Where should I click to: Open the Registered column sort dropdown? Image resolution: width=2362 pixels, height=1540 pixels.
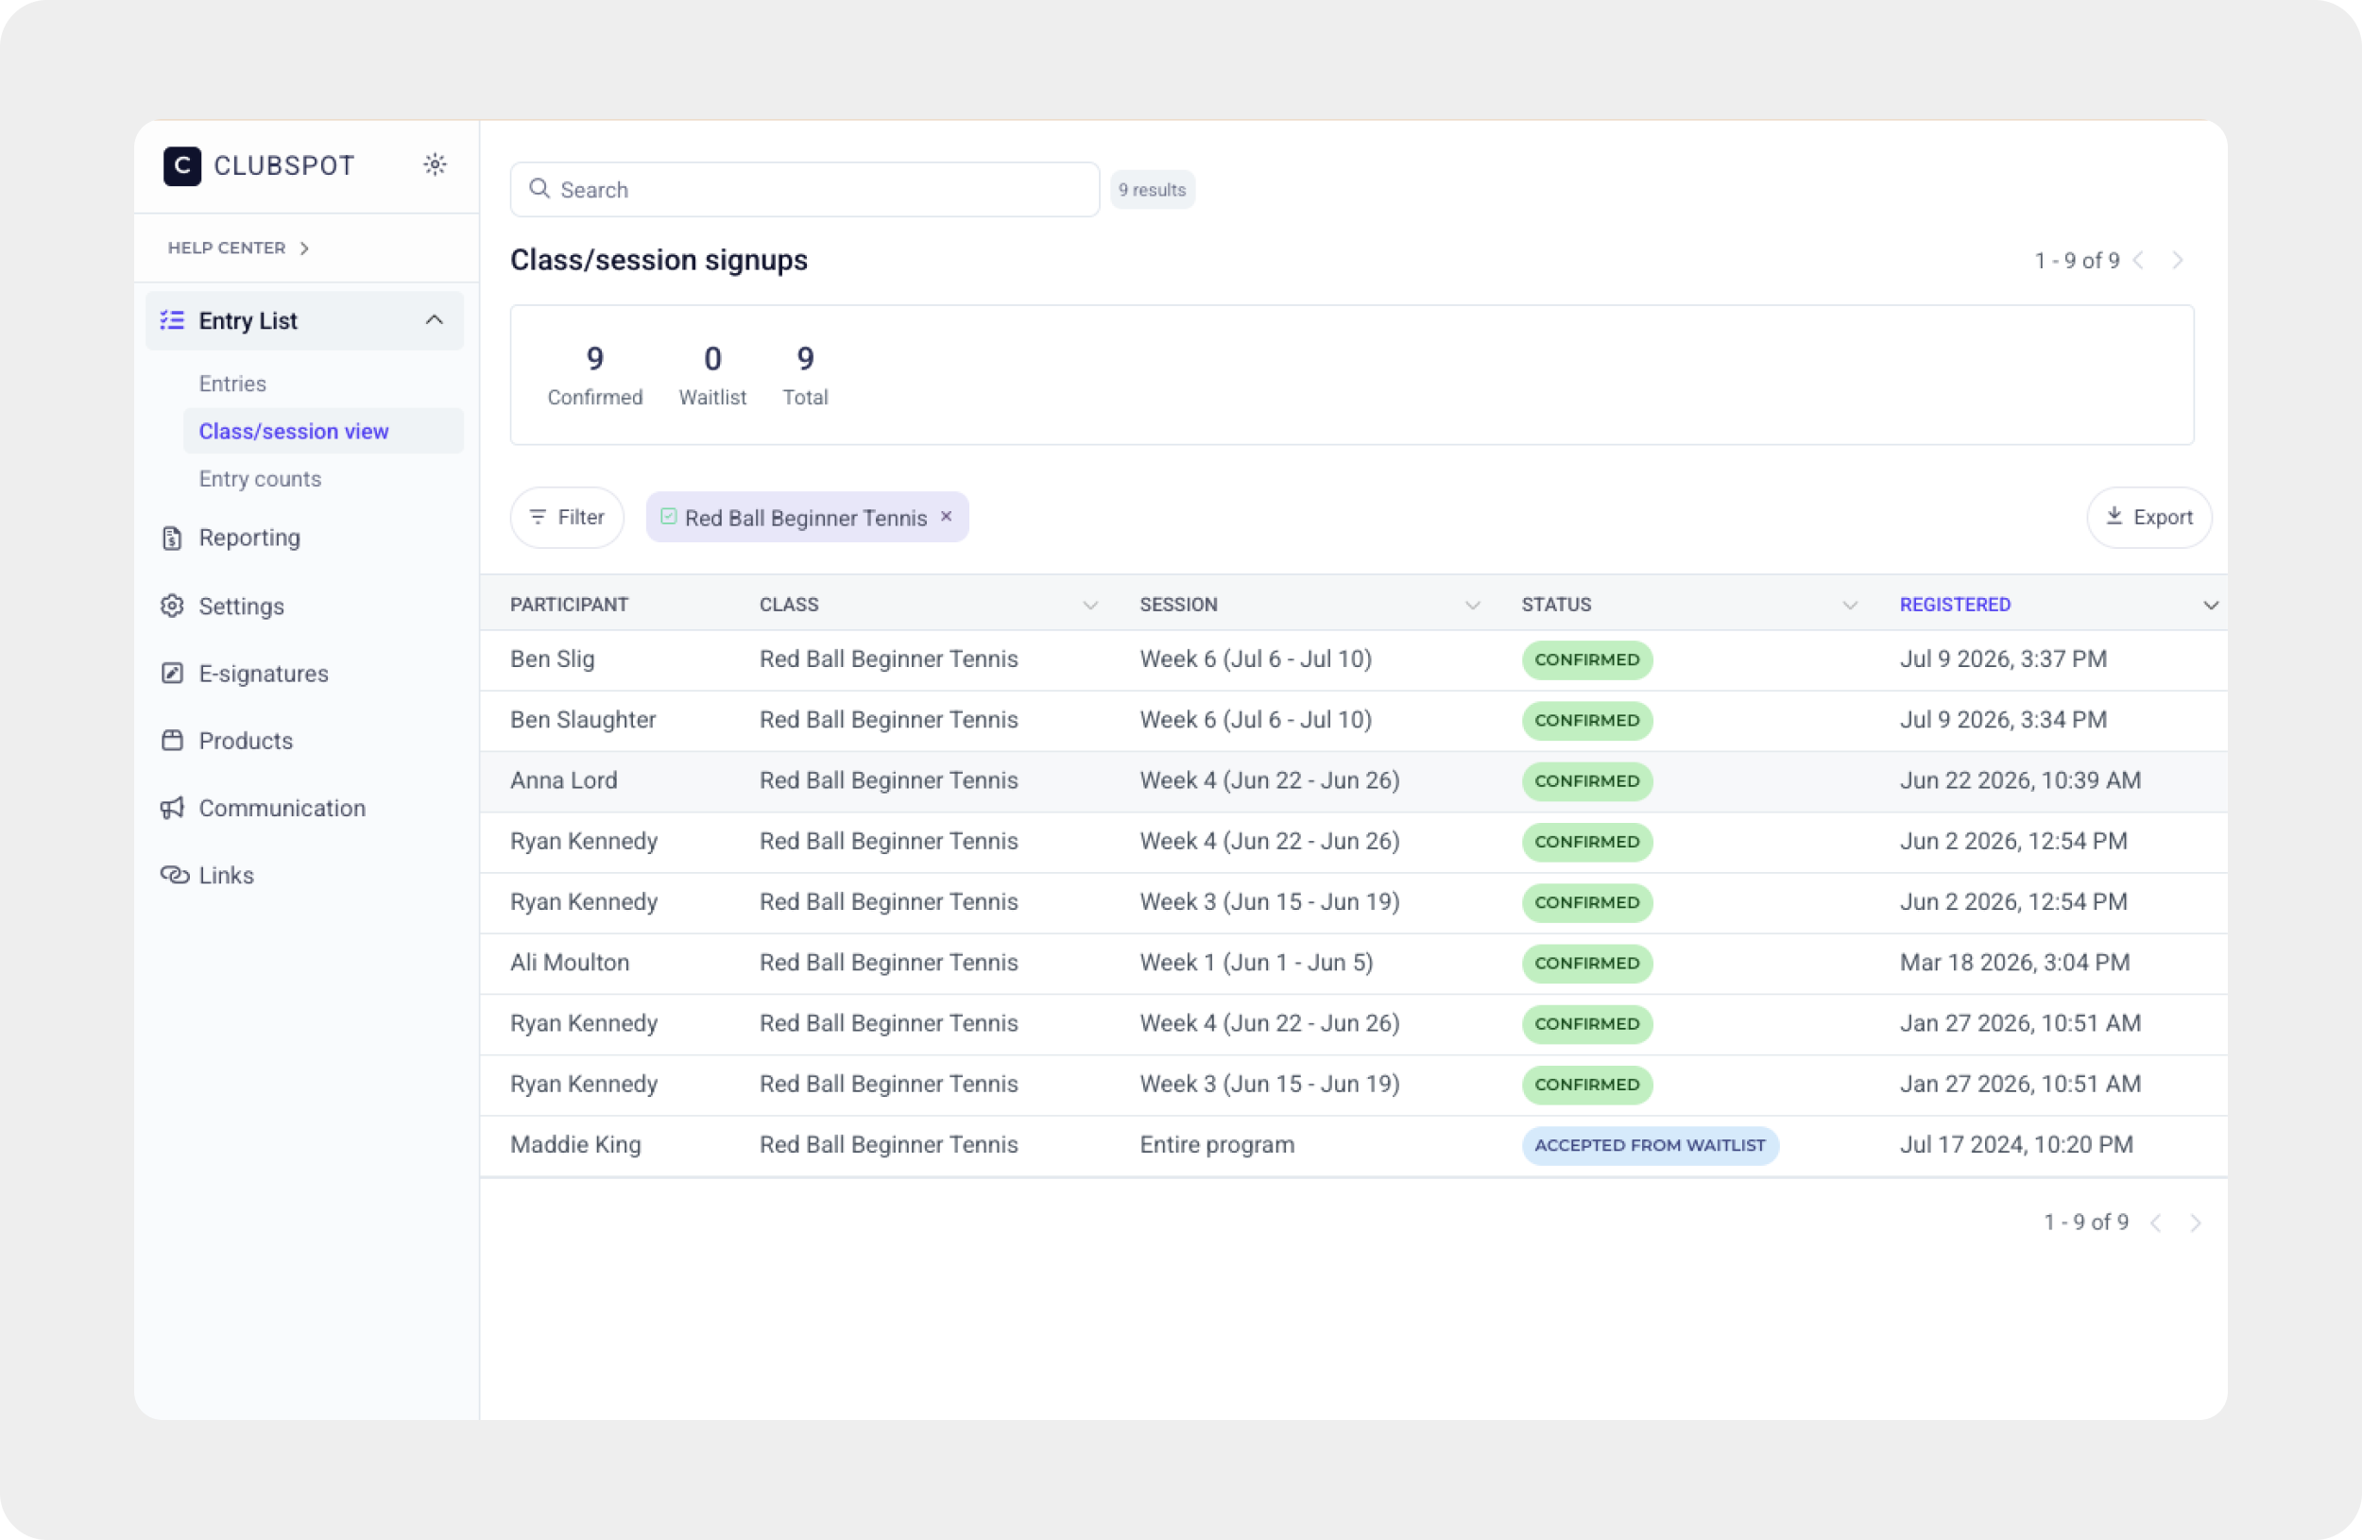2211,606
